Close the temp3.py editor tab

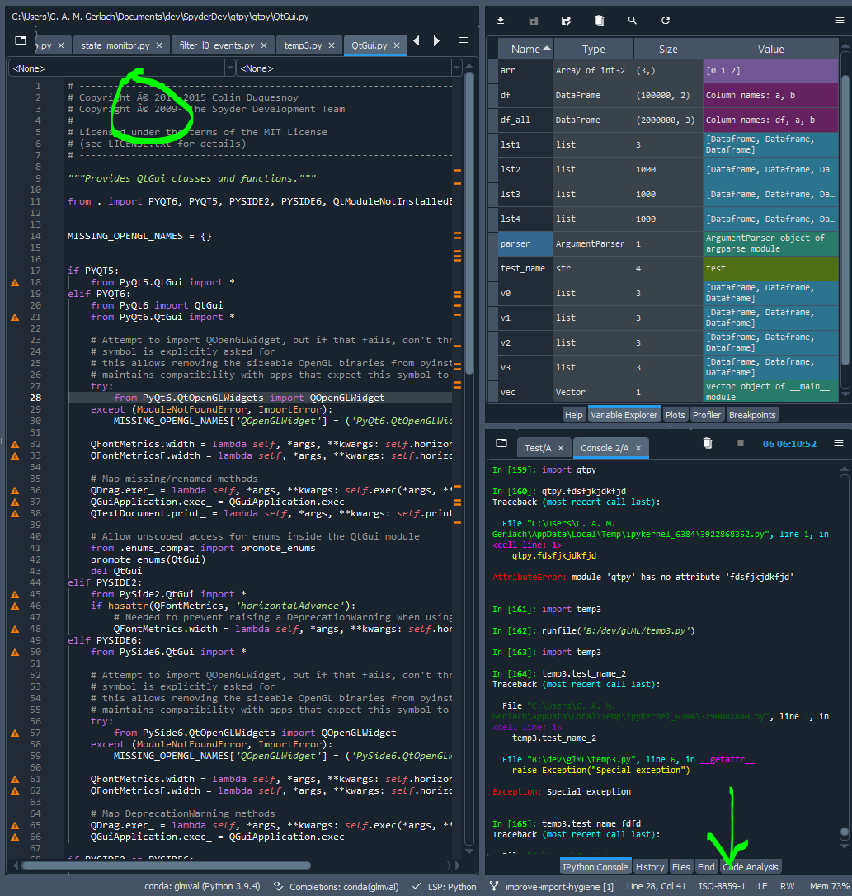[x=332, y=45]
